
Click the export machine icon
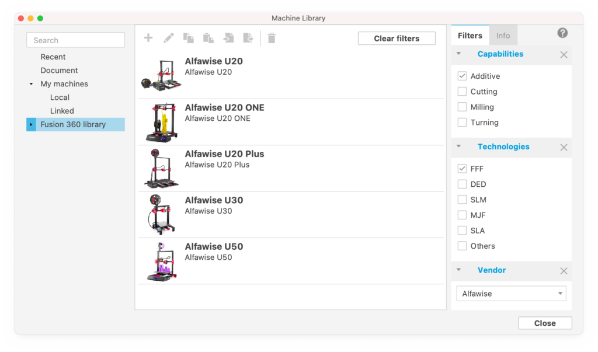[248, 38]
